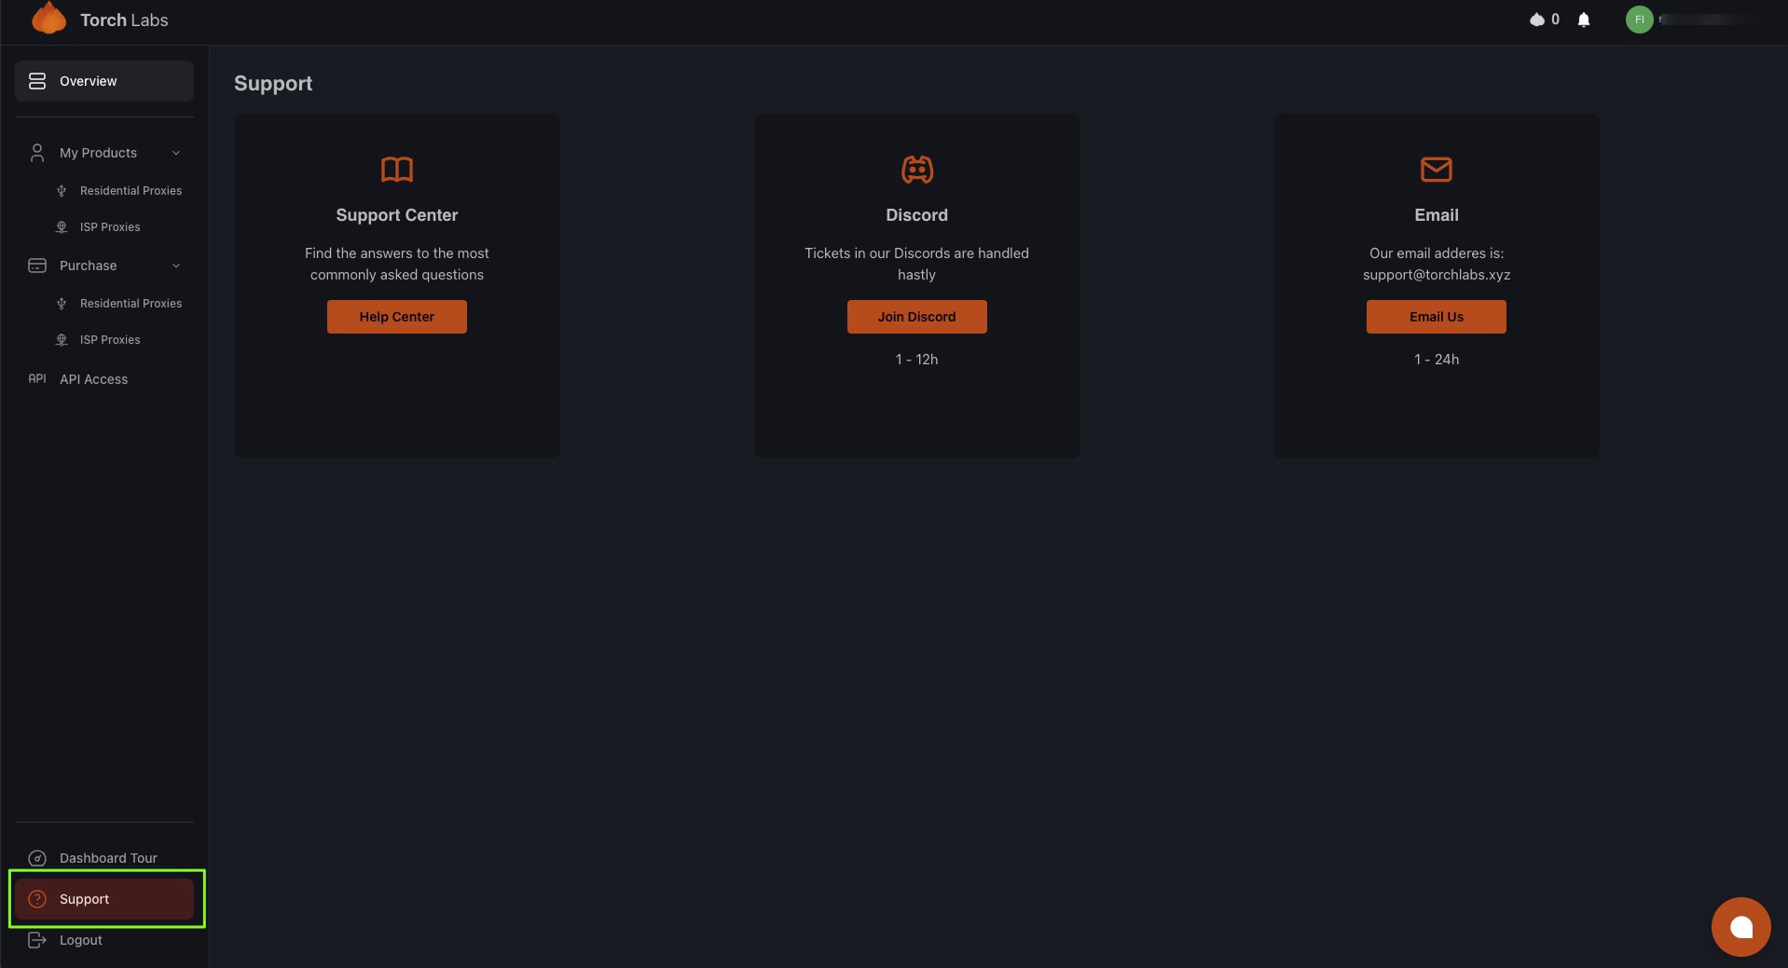Log out using the Logout item

(x=80, y=940)
